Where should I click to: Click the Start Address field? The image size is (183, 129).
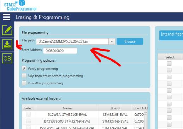tap(60, 51)
